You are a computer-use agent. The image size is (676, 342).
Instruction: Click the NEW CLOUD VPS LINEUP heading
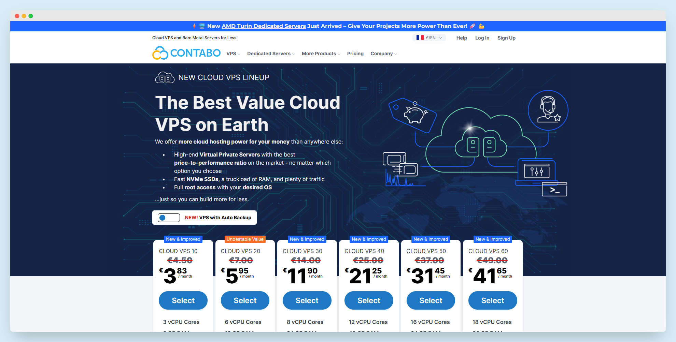tap(224, 78)
